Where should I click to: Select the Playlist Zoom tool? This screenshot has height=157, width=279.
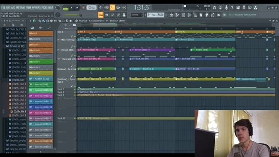coord(67,21)
